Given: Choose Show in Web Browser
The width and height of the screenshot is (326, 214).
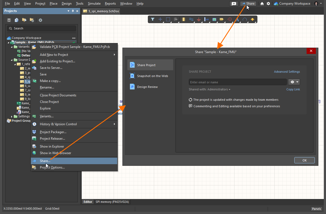Looking at the screenshot, I should tap(74, 153).
